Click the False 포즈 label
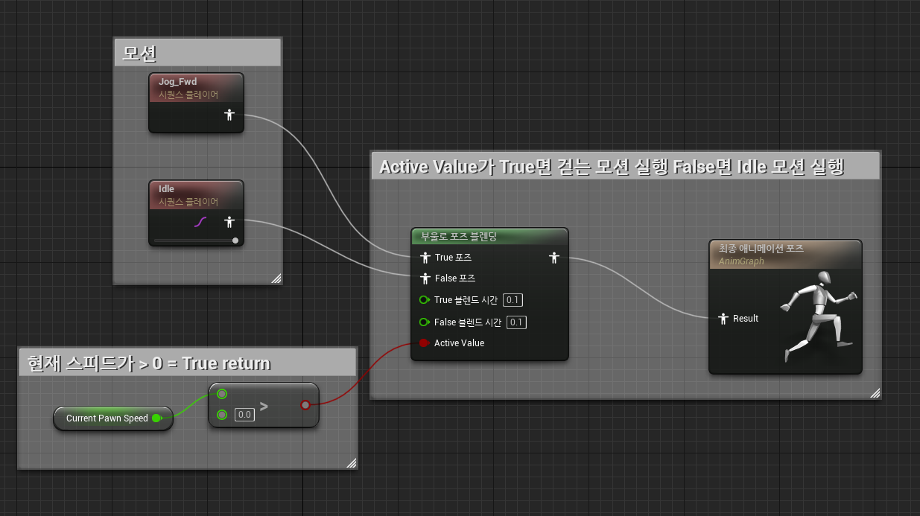The width and height of the screenshot is (920, 516). tap(455, 278)
